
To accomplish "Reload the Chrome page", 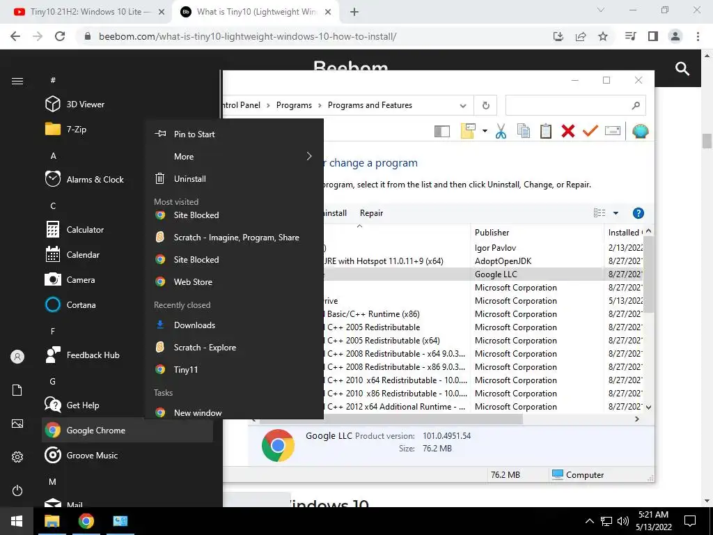I will 60,36.
